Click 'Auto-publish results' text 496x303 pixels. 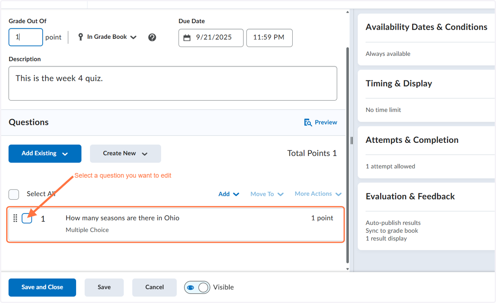393,223
